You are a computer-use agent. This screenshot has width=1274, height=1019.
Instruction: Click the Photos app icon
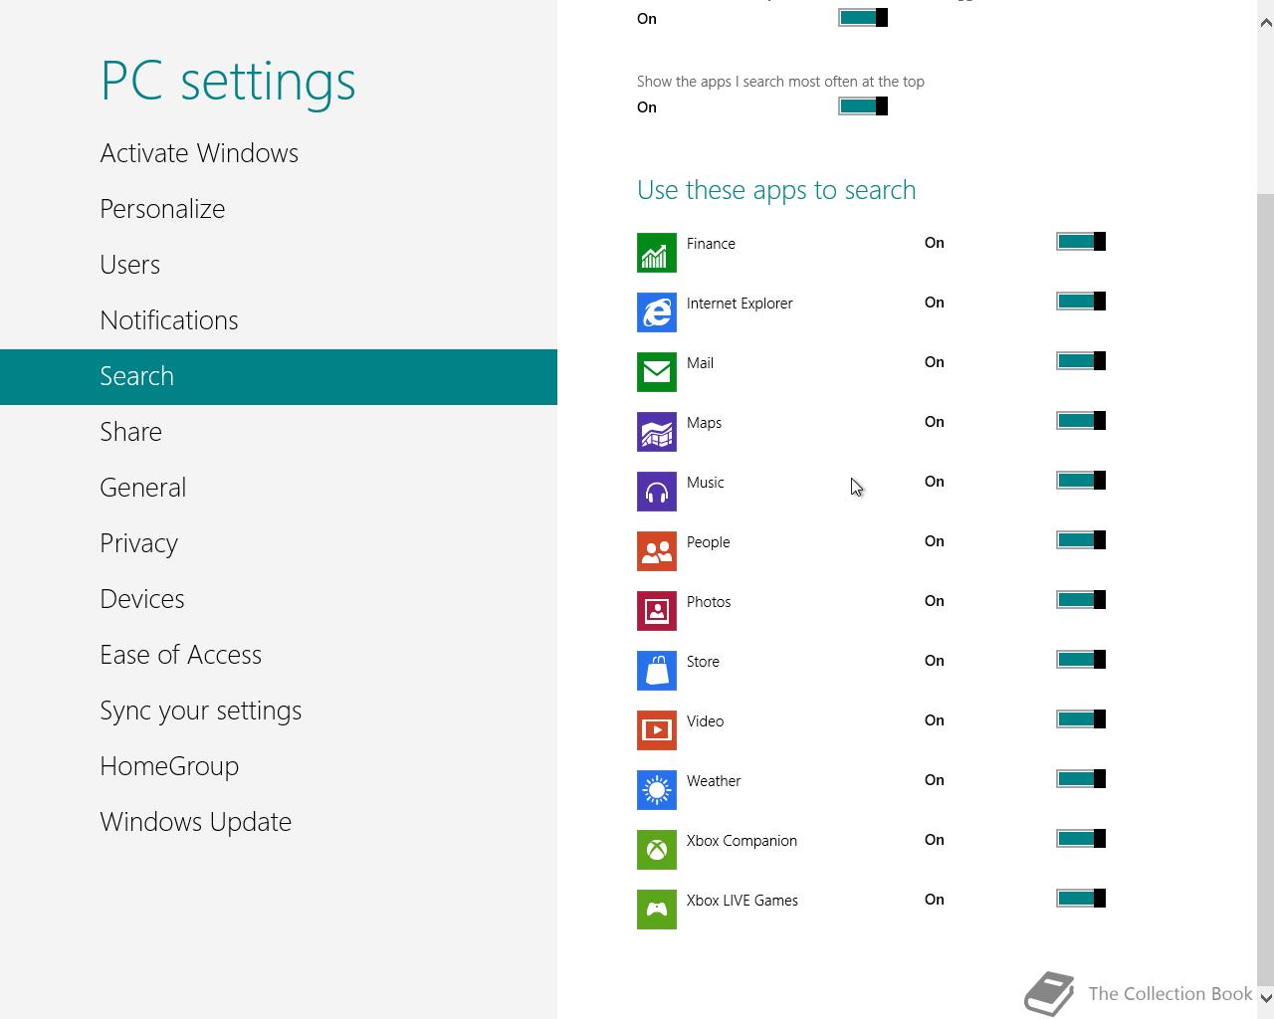pos(657,611)
